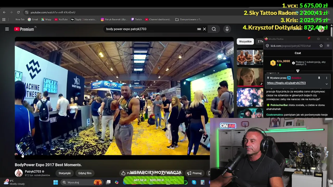Open the New Tab bookmark
Screen dimensions: 333x187
click(x=20, y=19)
